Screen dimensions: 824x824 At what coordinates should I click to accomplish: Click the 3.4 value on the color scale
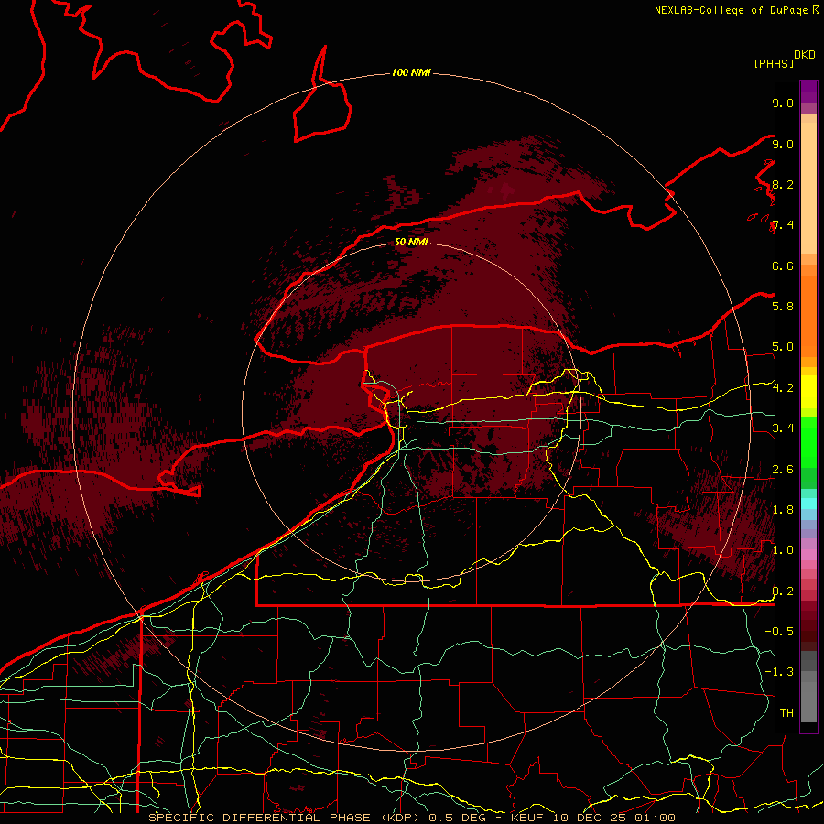pos(783,428)
